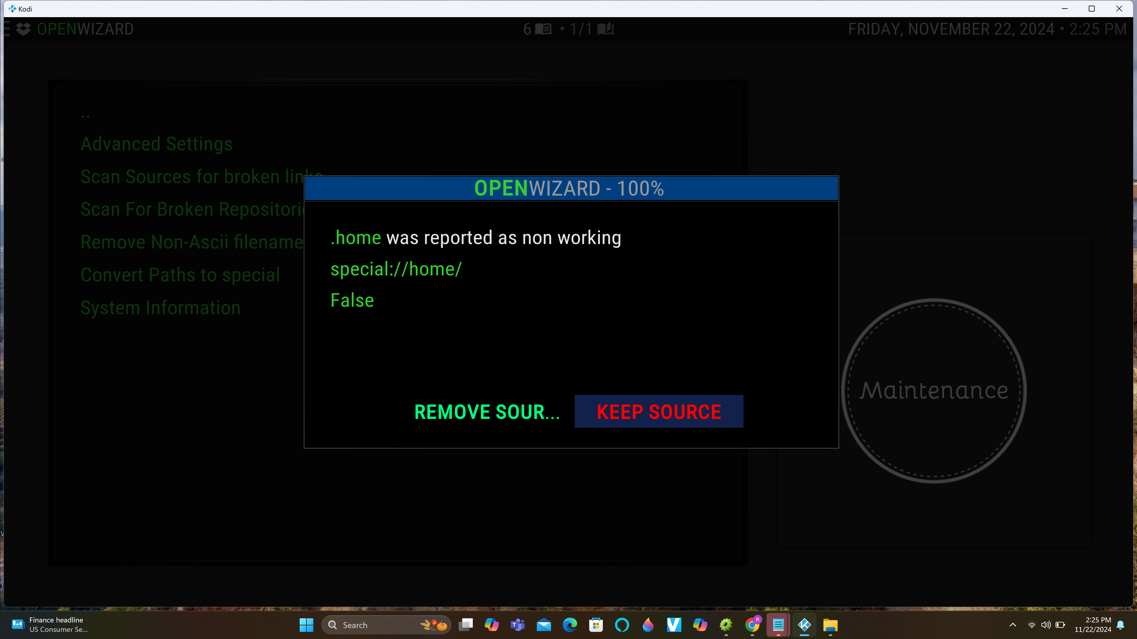Image resolution: width=1137 pixels, height=639 pixels.
Task: Select Scan For Broken Repositories entry
Action: click(x=192, y=209)
